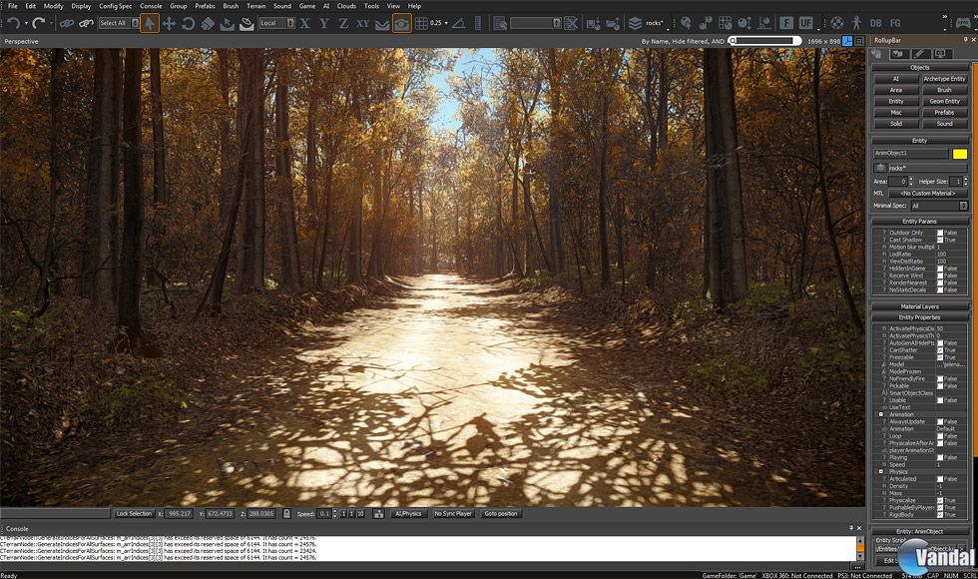Toggle the snap-to-grid icon
Image resolution: width=978 pixels, height=579 pixels.
(x=421, y=24)
